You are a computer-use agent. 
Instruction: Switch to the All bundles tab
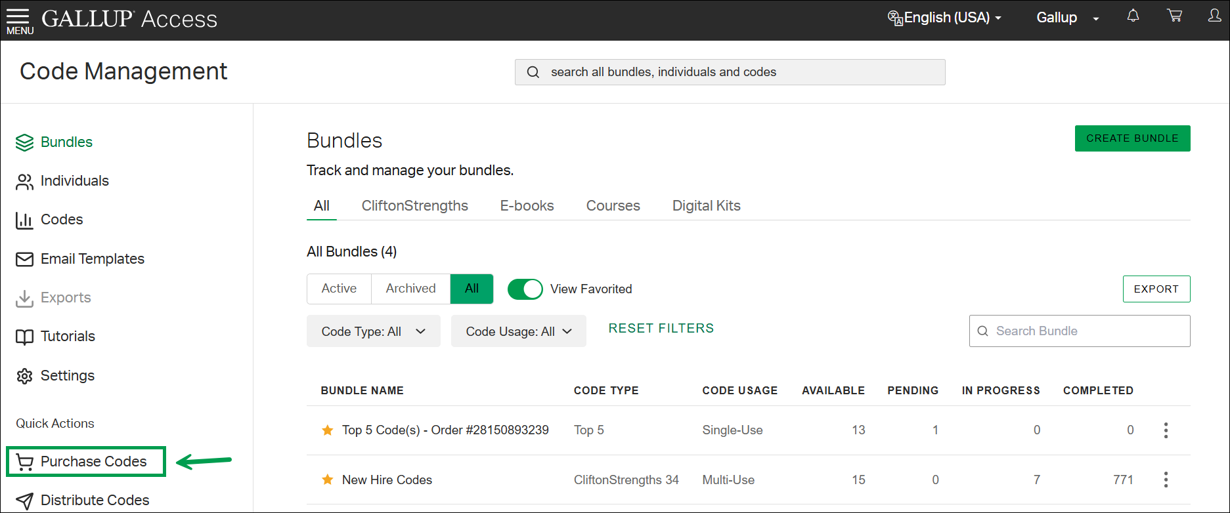(x=322, y=206)
